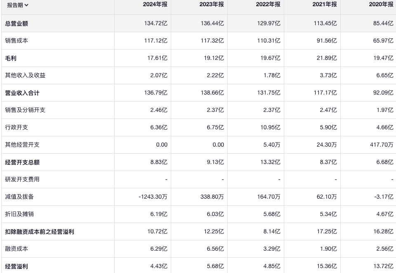Click the 减值及拨备 row label

(19, 197)
